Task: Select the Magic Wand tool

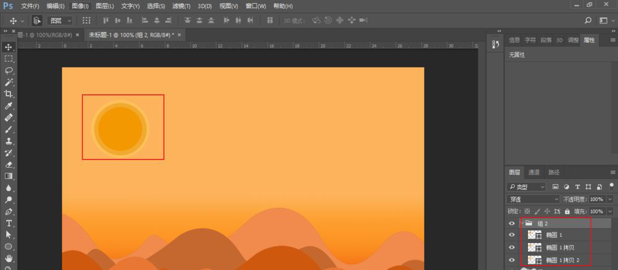Action: pyautogui.click(x=9, y=82)
